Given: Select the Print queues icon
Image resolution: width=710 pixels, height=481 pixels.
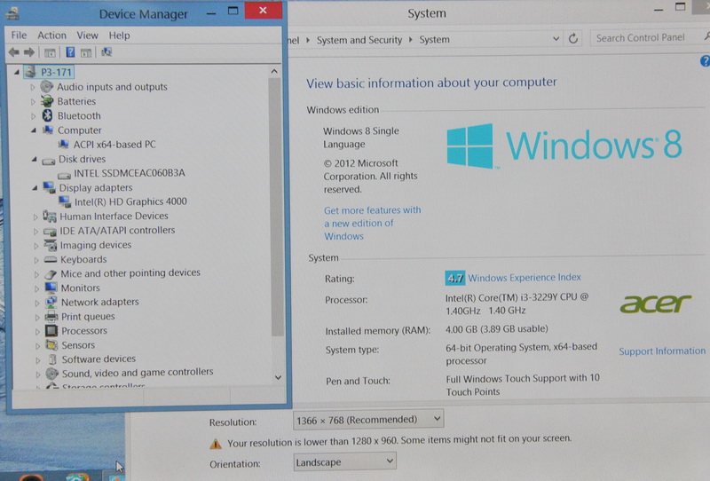Looking at the screenshot, I should coord(51,316).
